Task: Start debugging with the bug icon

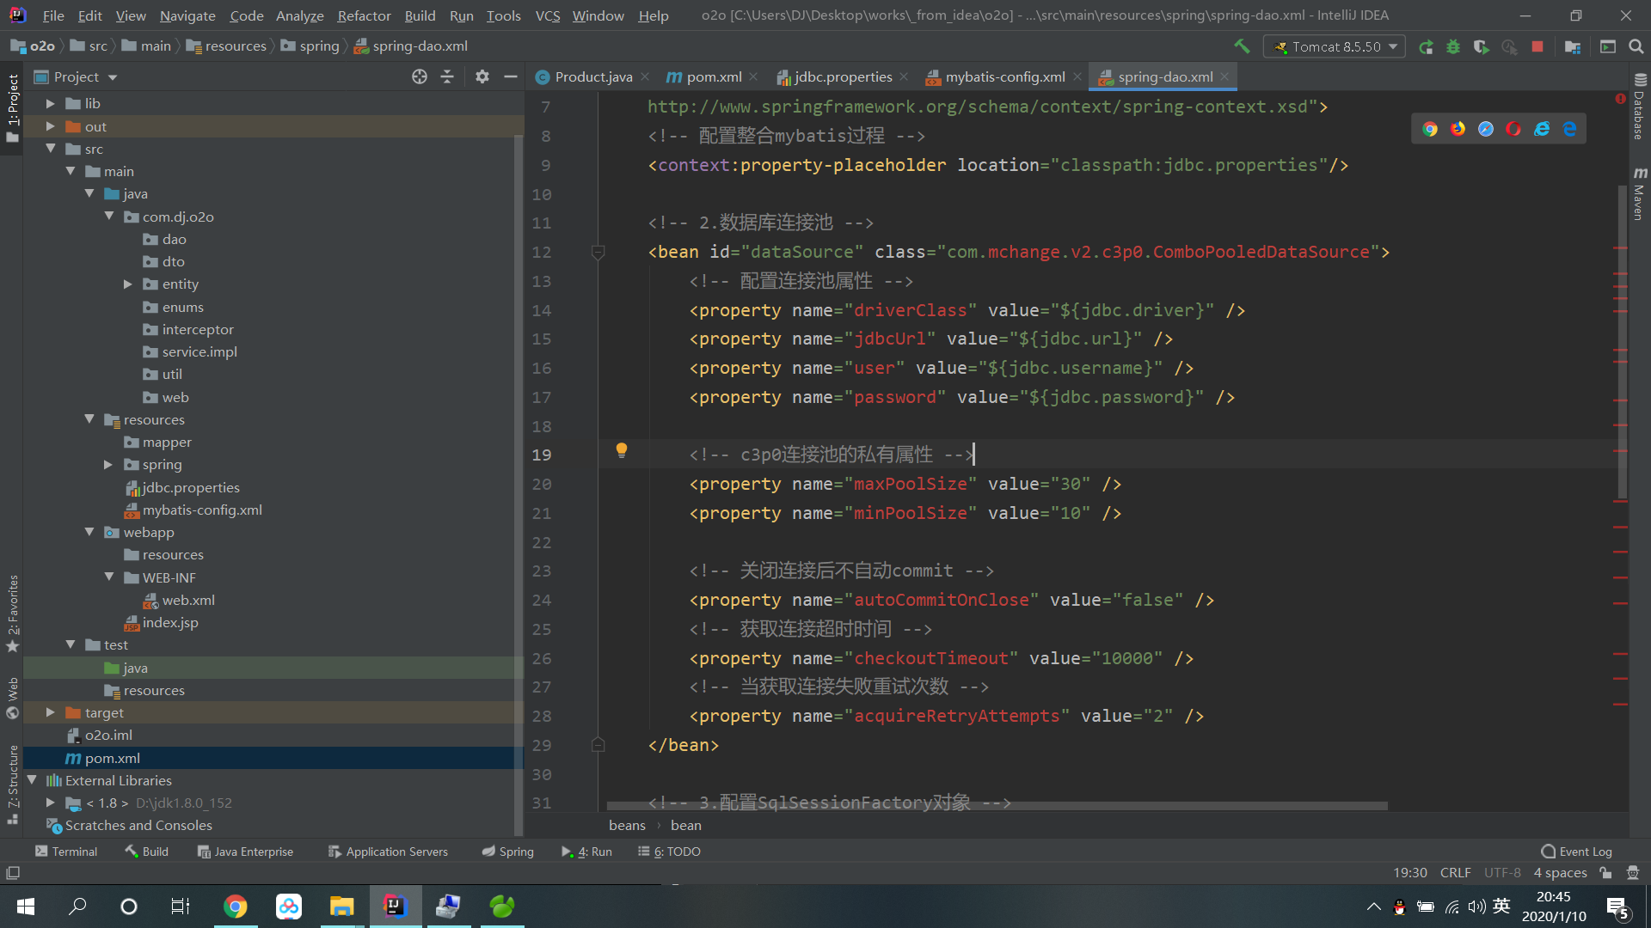Action: (x=1453, y=47)
